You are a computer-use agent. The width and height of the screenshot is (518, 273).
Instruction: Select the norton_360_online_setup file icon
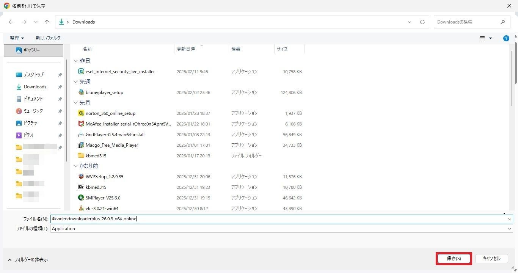pos(81,113)
